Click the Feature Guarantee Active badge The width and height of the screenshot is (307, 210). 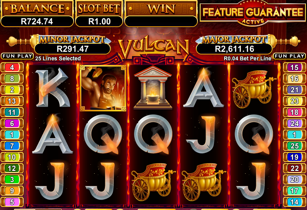[253, 14]
